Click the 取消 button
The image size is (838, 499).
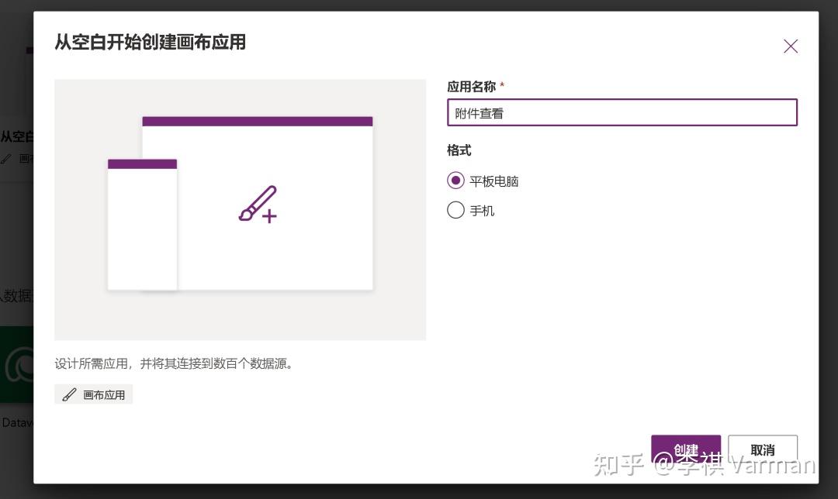point(763,449)
